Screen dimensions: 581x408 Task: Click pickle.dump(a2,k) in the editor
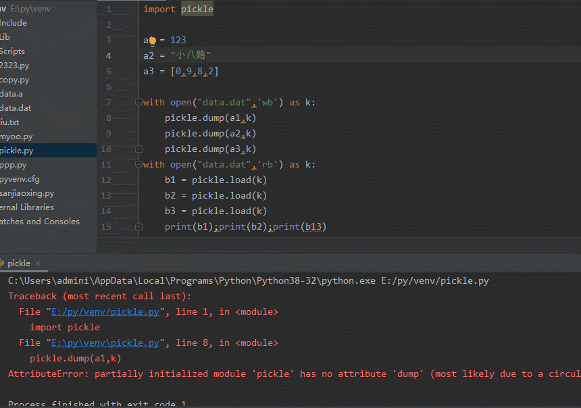[x=211, y=133]
